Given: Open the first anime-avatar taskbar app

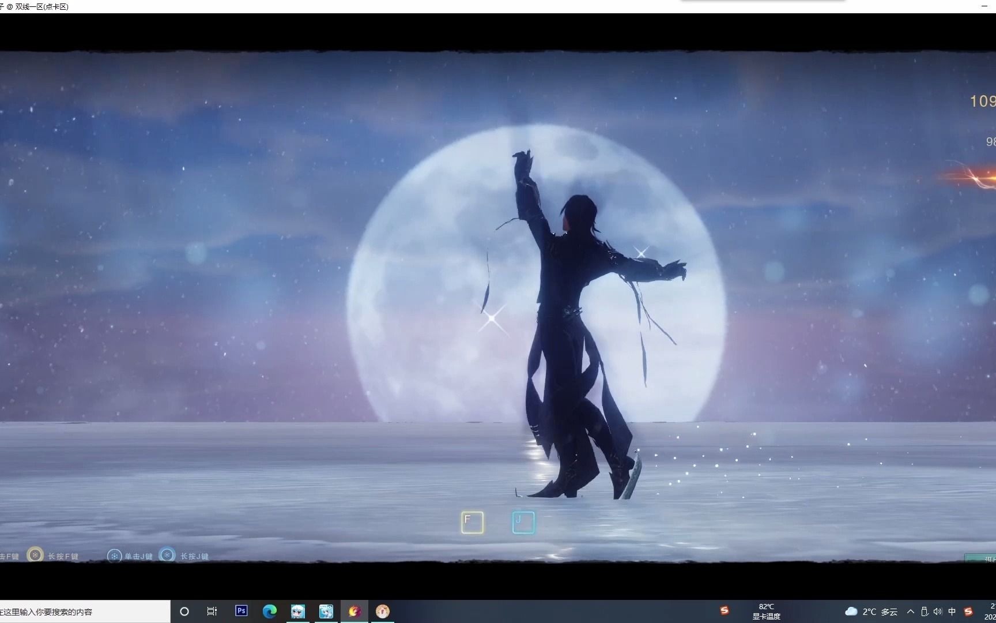Looking at the screenshot, I should (298, 611).
